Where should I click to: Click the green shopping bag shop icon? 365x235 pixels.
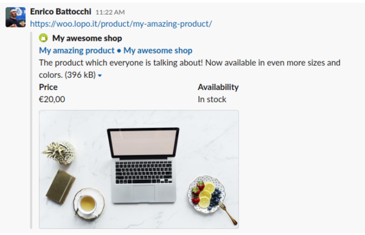point(43,38)
